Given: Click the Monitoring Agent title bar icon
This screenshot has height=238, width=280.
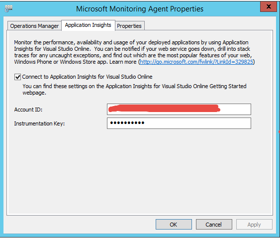Looking at the screenshot, I should pyautogui.click(x=8, y=8).
